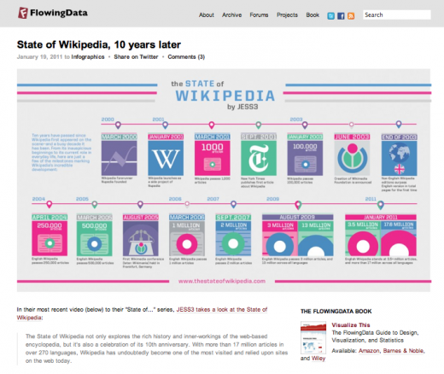Go to the About menu item

207,15
